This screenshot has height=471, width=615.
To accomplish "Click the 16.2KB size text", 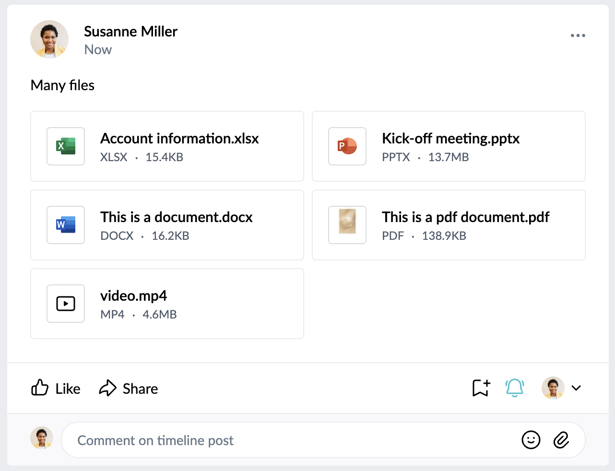I will coord(170,236).
